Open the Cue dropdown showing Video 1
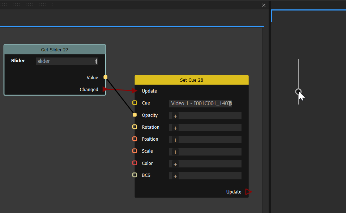 201,103
